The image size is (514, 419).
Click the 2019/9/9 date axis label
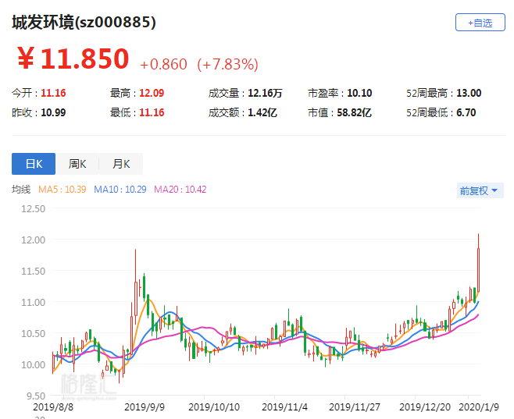(145, 407)
